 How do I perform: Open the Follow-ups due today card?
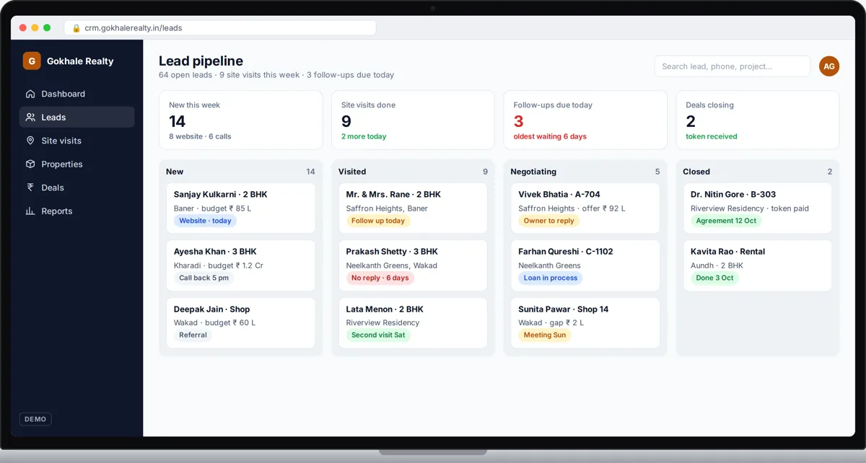[585, 120]
